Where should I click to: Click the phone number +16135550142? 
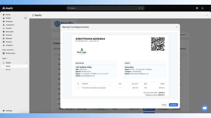tap(136, 72)
